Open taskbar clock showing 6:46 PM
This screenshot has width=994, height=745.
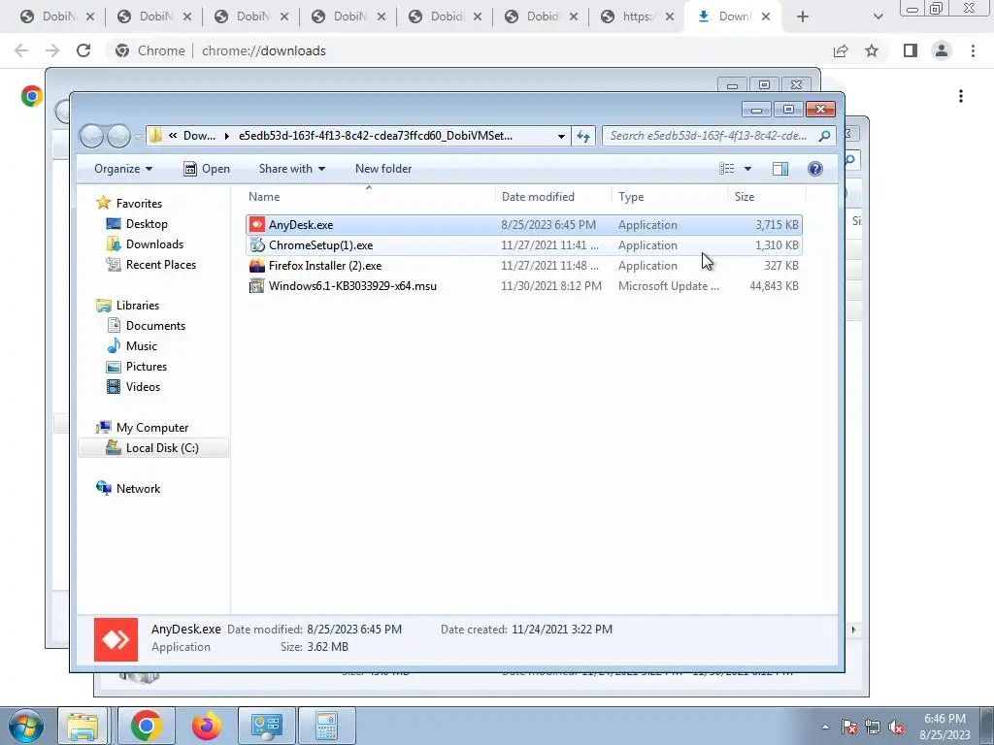(x=944, y=727)
